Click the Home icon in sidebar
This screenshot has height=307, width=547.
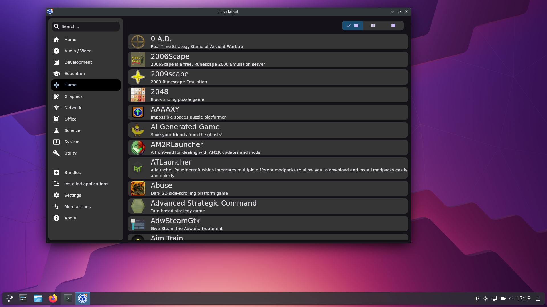pos(56,40)
